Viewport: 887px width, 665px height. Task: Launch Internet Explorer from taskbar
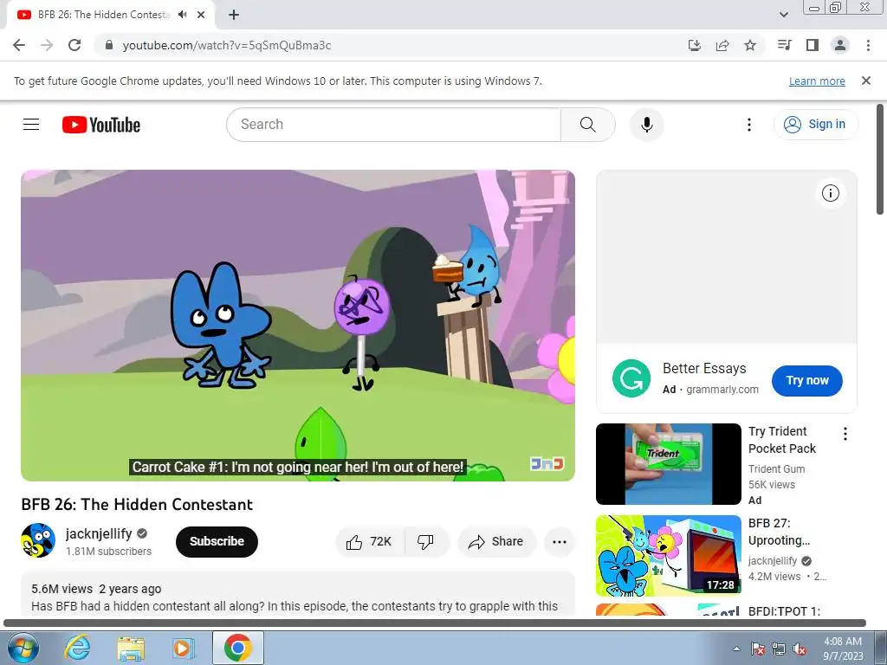click(77, 648)
